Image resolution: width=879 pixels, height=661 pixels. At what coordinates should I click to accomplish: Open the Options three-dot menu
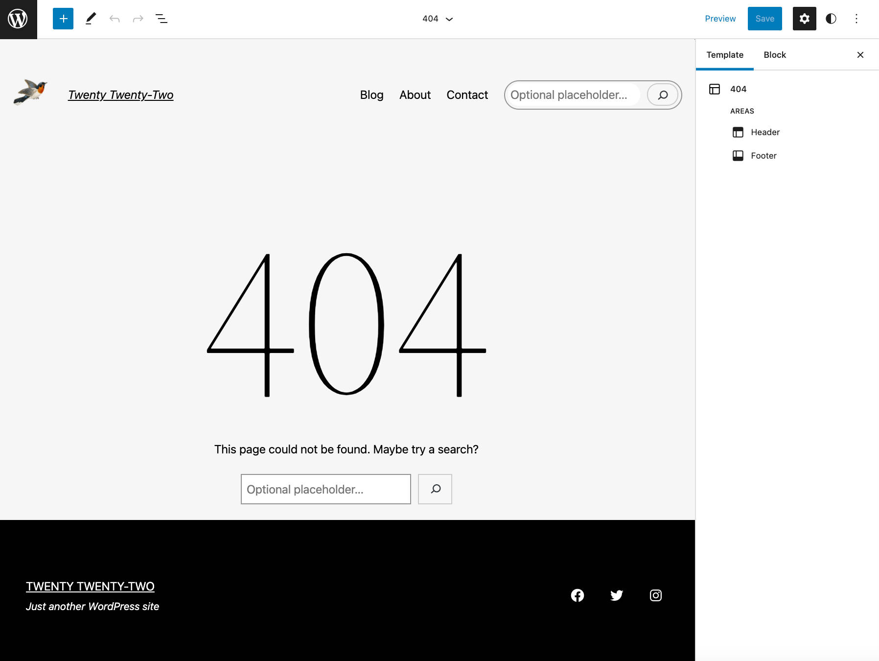coord(856,19)
